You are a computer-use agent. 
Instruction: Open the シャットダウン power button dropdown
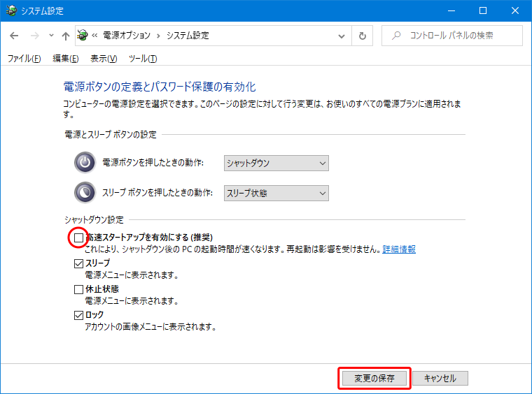(276, 163)
